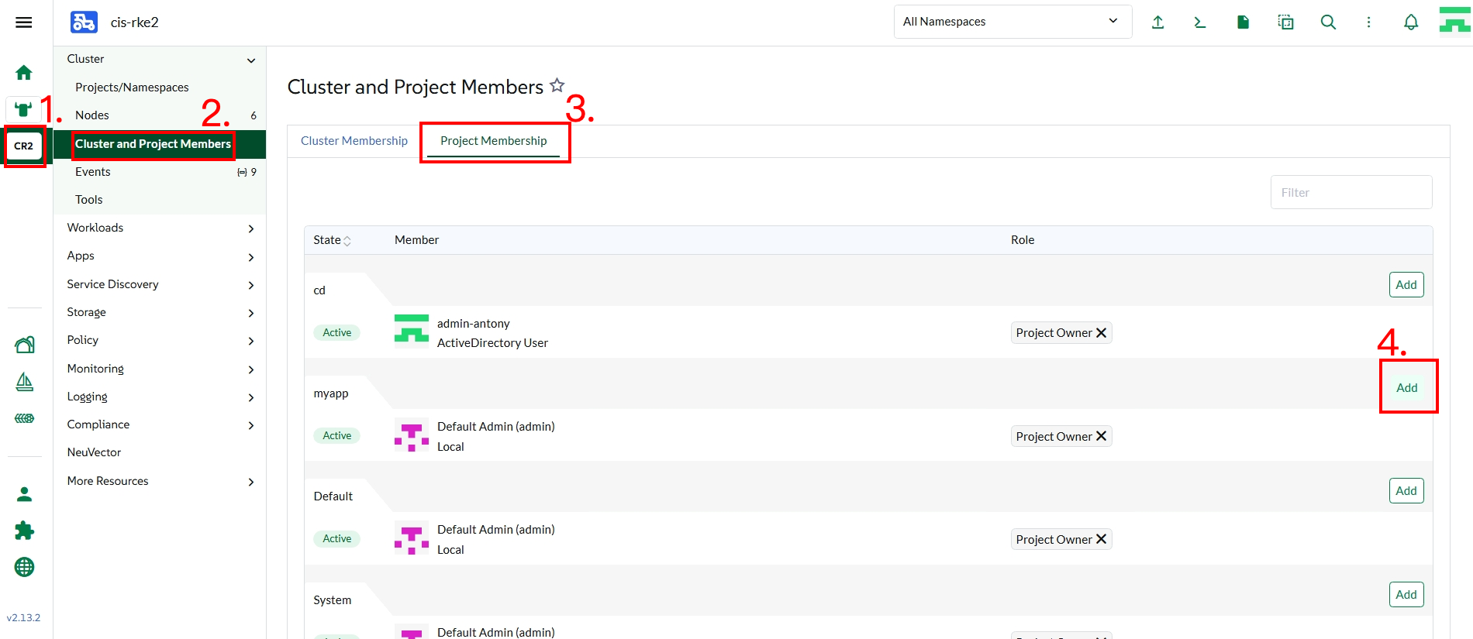The height and width of the screenshot is (639, 1473).
Task: Click the Member column header
Action: pyautogui.click(x=417, y=240)
